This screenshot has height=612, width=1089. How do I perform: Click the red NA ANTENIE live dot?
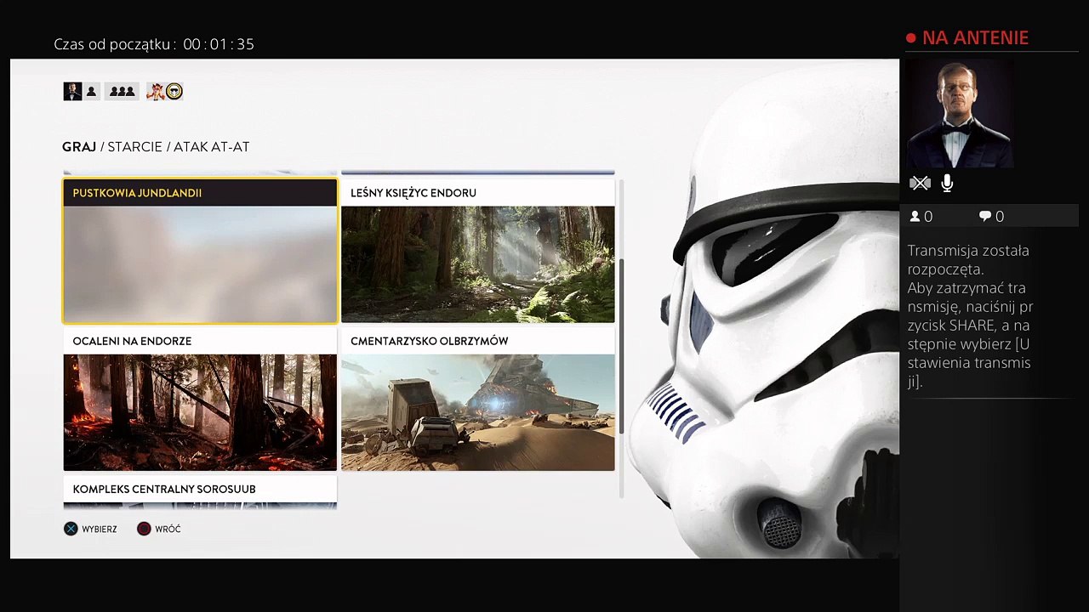pos(910,38)
